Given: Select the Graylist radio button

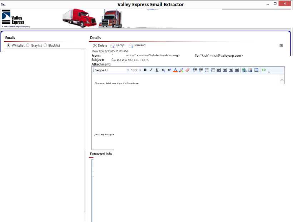Looking at the screenshot, I should [x=28, y=45].
